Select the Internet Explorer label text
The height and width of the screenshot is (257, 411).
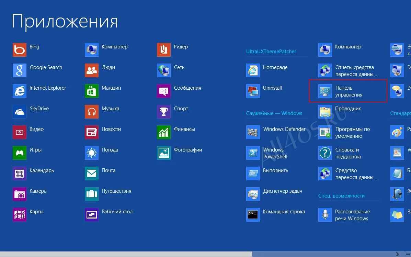48,88
